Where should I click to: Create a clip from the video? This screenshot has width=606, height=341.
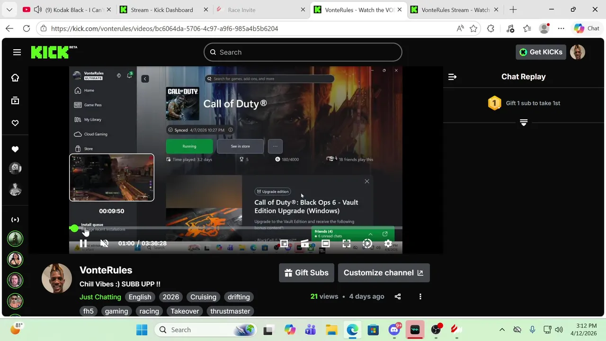coord(304,243)
